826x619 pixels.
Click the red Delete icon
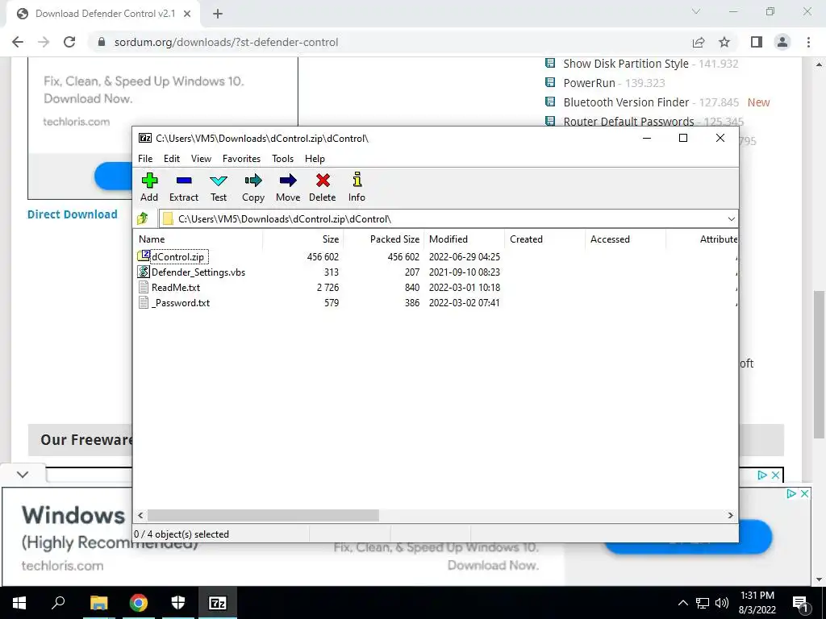coord(323,181)
